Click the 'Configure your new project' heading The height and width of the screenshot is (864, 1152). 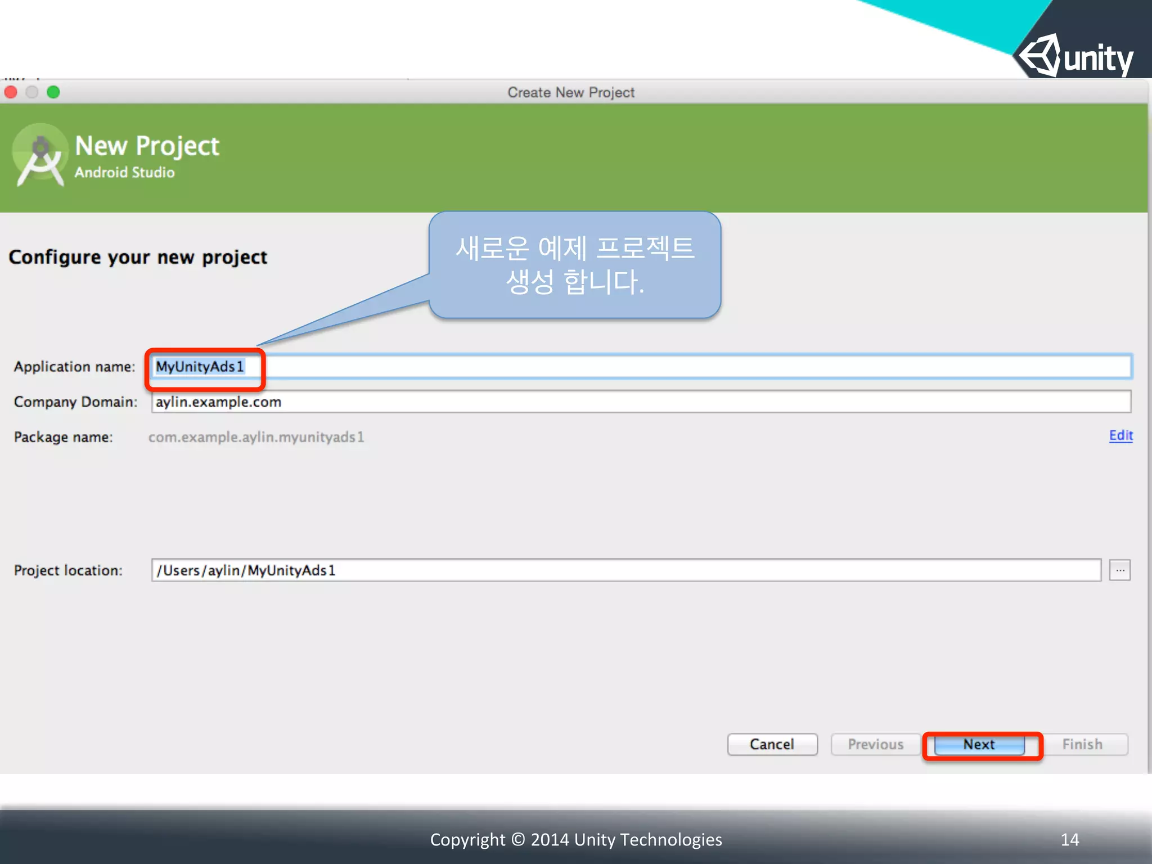[138, 257]
